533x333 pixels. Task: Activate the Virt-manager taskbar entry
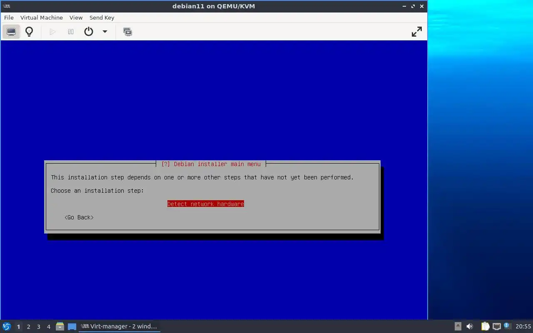120,326
